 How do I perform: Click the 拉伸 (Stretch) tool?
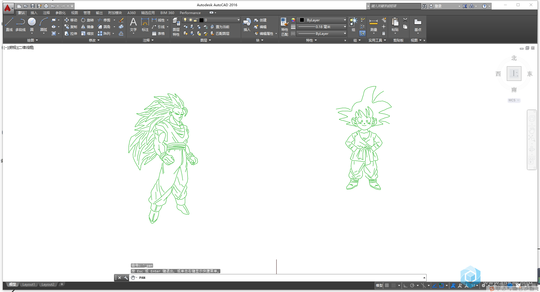[71, 33]
